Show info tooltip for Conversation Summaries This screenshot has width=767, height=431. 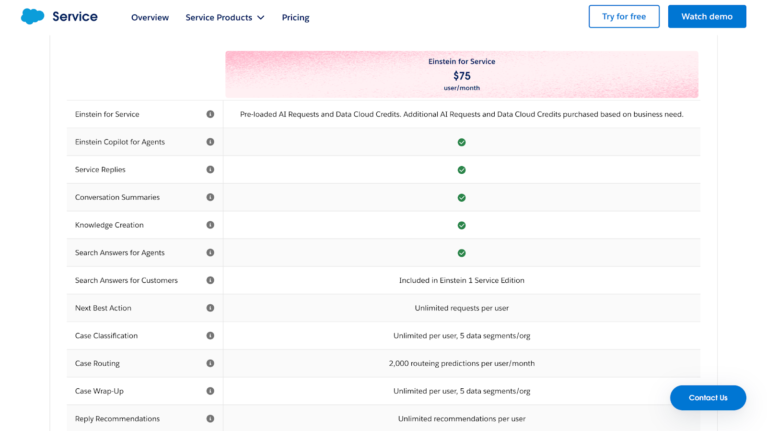click(210, 197)
